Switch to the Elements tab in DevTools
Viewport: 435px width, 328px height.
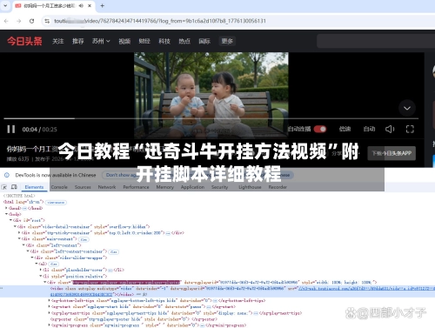(34, 187)
